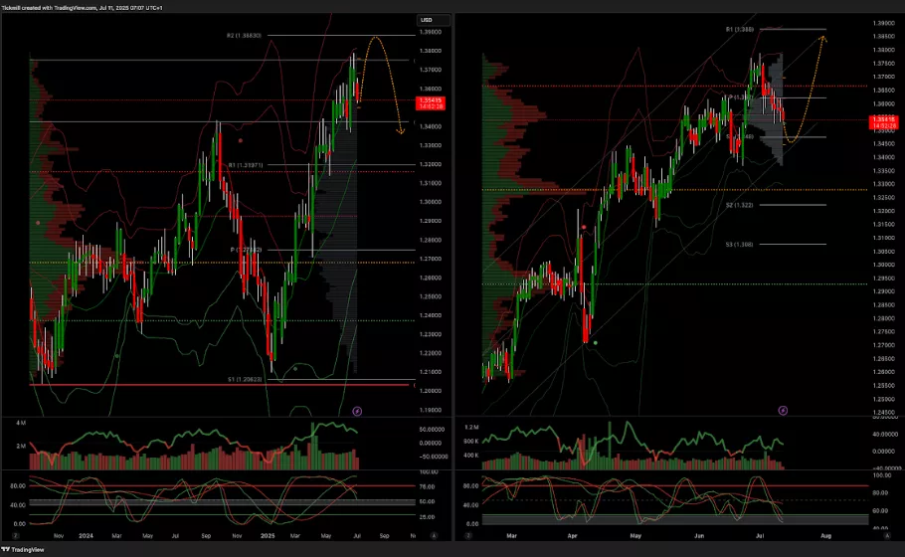Click the purple lightning icon on left chart
Viewport: 905px width, 557px height.
pos(358,410)
